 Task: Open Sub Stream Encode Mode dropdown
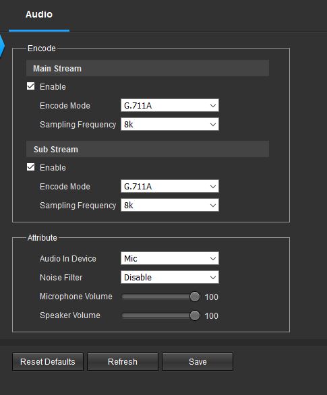(169, 186)
